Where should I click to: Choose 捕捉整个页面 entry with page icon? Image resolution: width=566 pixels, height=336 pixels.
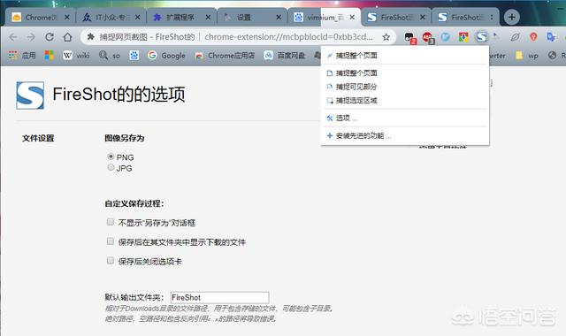405,73
